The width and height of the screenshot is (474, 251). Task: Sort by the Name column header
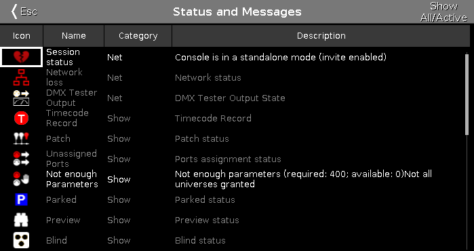click(x=74, y=36)
